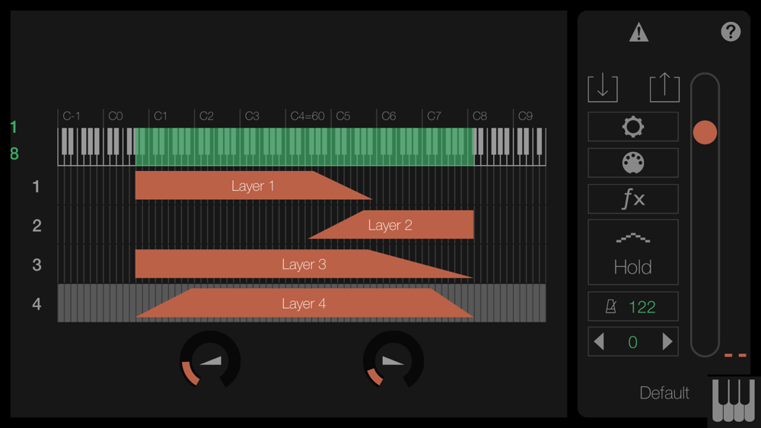Click the Layer 3 range block
The image size is (761, 428).
304,264
